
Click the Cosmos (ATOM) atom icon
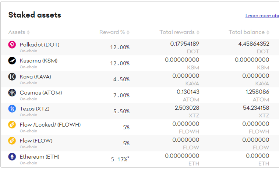12,93
